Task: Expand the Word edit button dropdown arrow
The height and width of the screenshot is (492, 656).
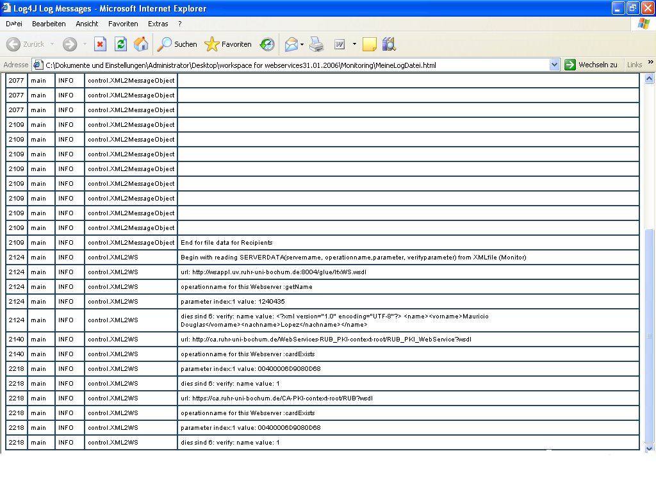Action: tap(354, 44)
